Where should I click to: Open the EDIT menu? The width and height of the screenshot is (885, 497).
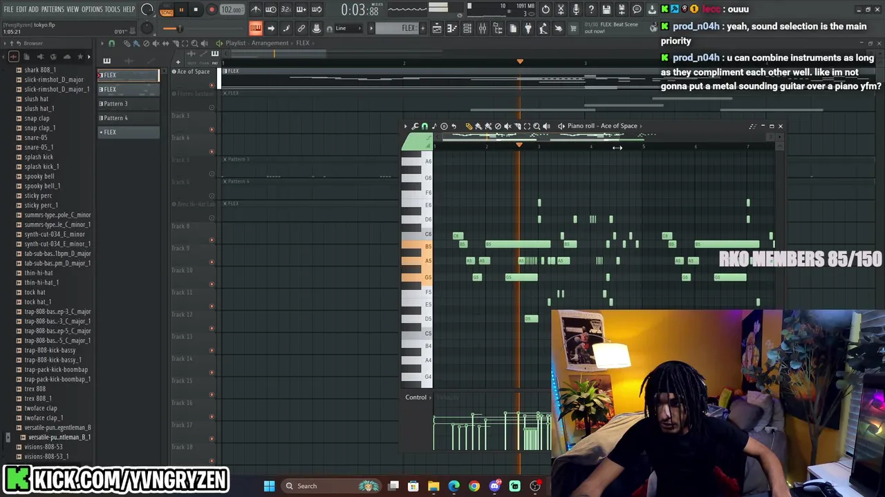click(x=21, y=10)
